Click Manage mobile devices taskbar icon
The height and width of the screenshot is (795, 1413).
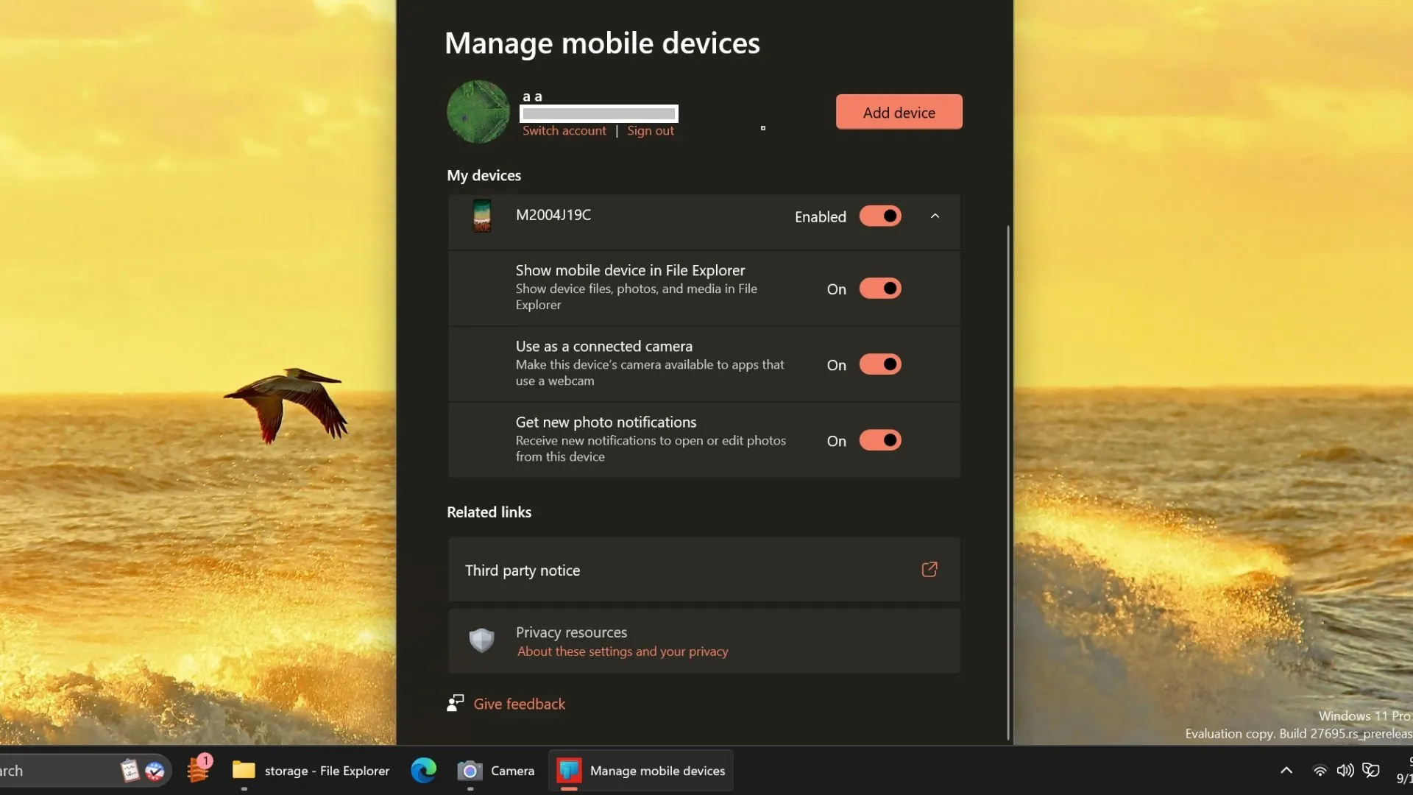(569, 770)
